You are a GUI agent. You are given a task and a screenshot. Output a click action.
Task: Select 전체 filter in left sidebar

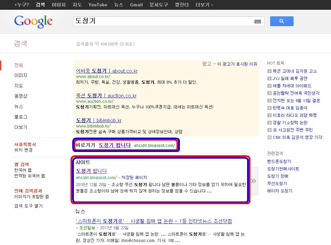19,65
